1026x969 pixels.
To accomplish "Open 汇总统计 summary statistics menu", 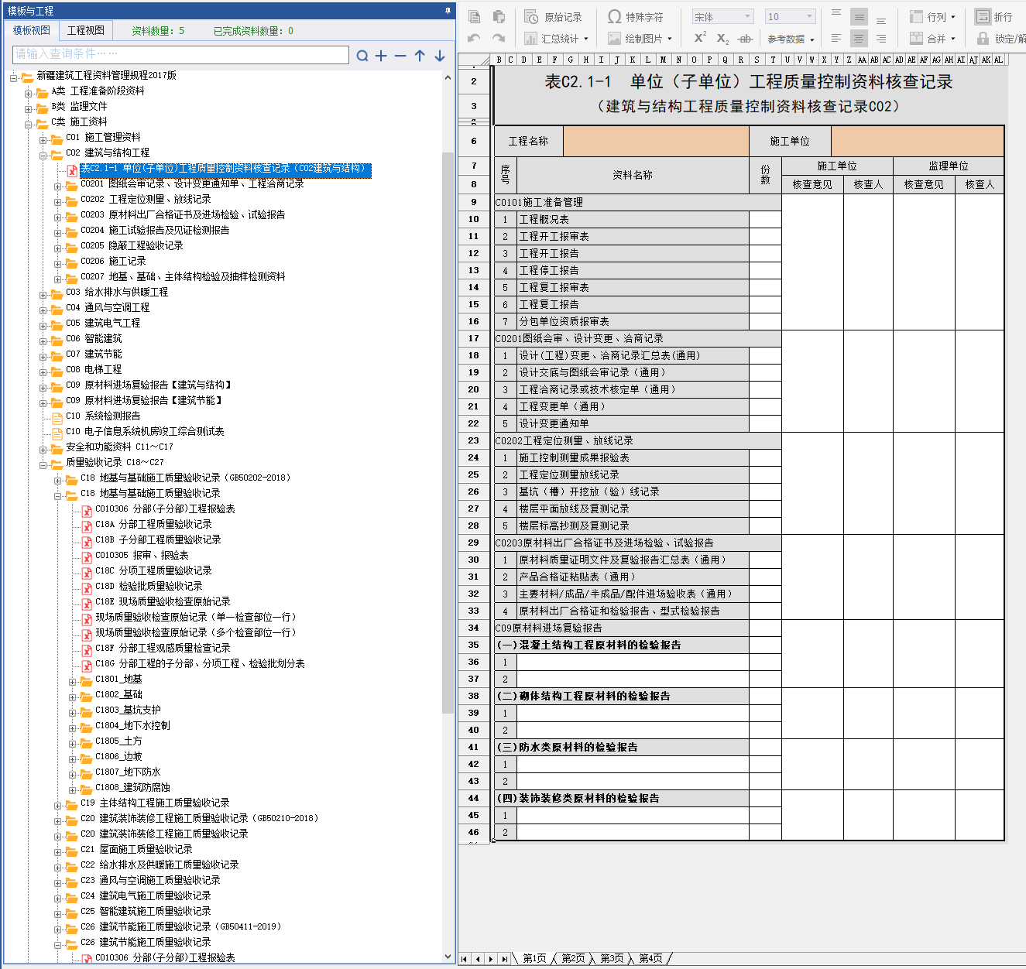I will [x=556, y=38].
